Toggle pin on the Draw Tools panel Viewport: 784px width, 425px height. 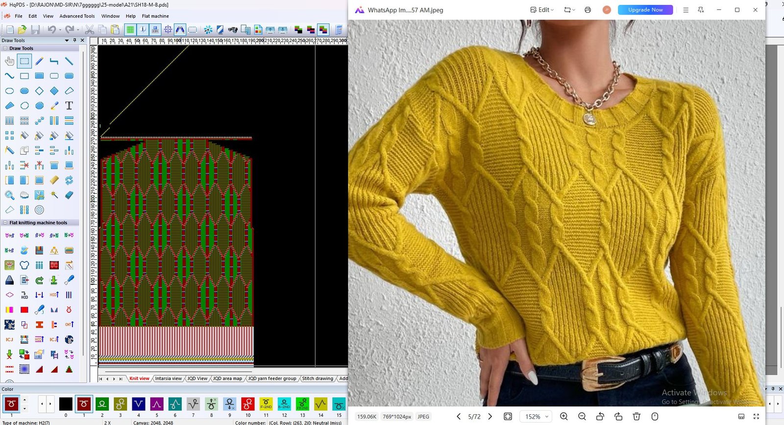[x=74, y=41]
